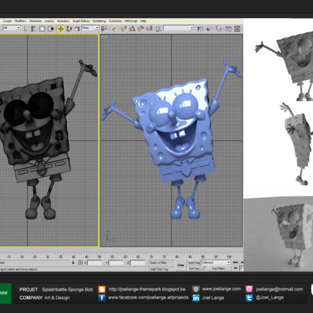Toggle Spinner Snap icon
Screen dimensions: 313x313
[x=150, y=29]
